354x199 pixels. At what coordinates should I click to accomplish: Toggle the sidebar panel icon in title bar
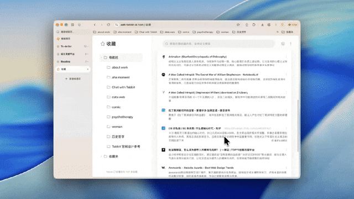(x=72, y=25)
